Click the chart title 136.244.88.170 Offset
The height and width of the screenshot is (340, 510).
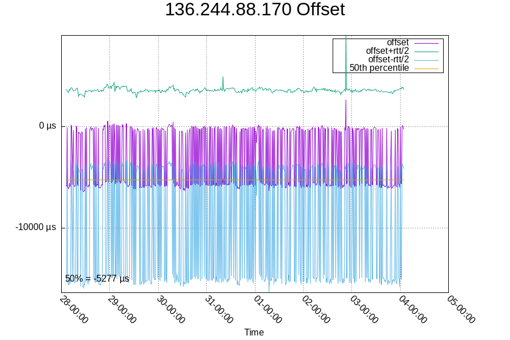[x=255, y=10]
